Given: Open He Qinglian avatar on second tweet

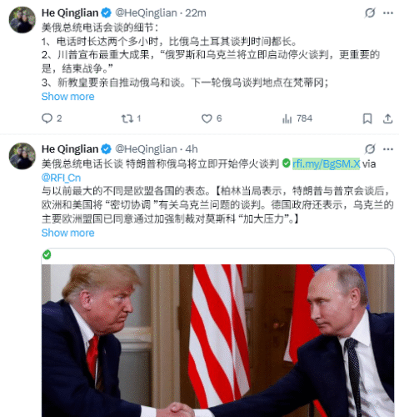Looking at the screenshot, I should (x=22, y=156).
